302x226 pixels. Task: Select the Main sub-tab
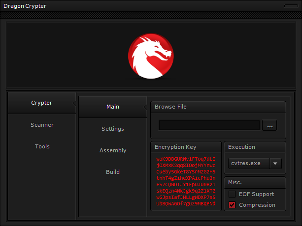point(113,107)
